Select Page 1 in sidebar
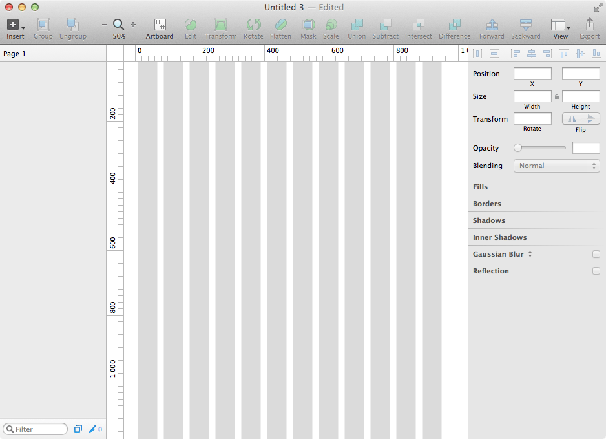This screenshot has height=439, width=606. [x=15, y=54]
